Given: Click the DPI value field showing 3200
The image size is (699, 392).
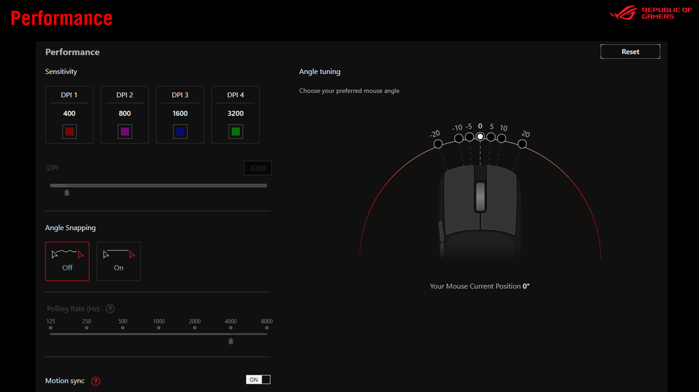Looking at the screenshot, I should (257, 168).
